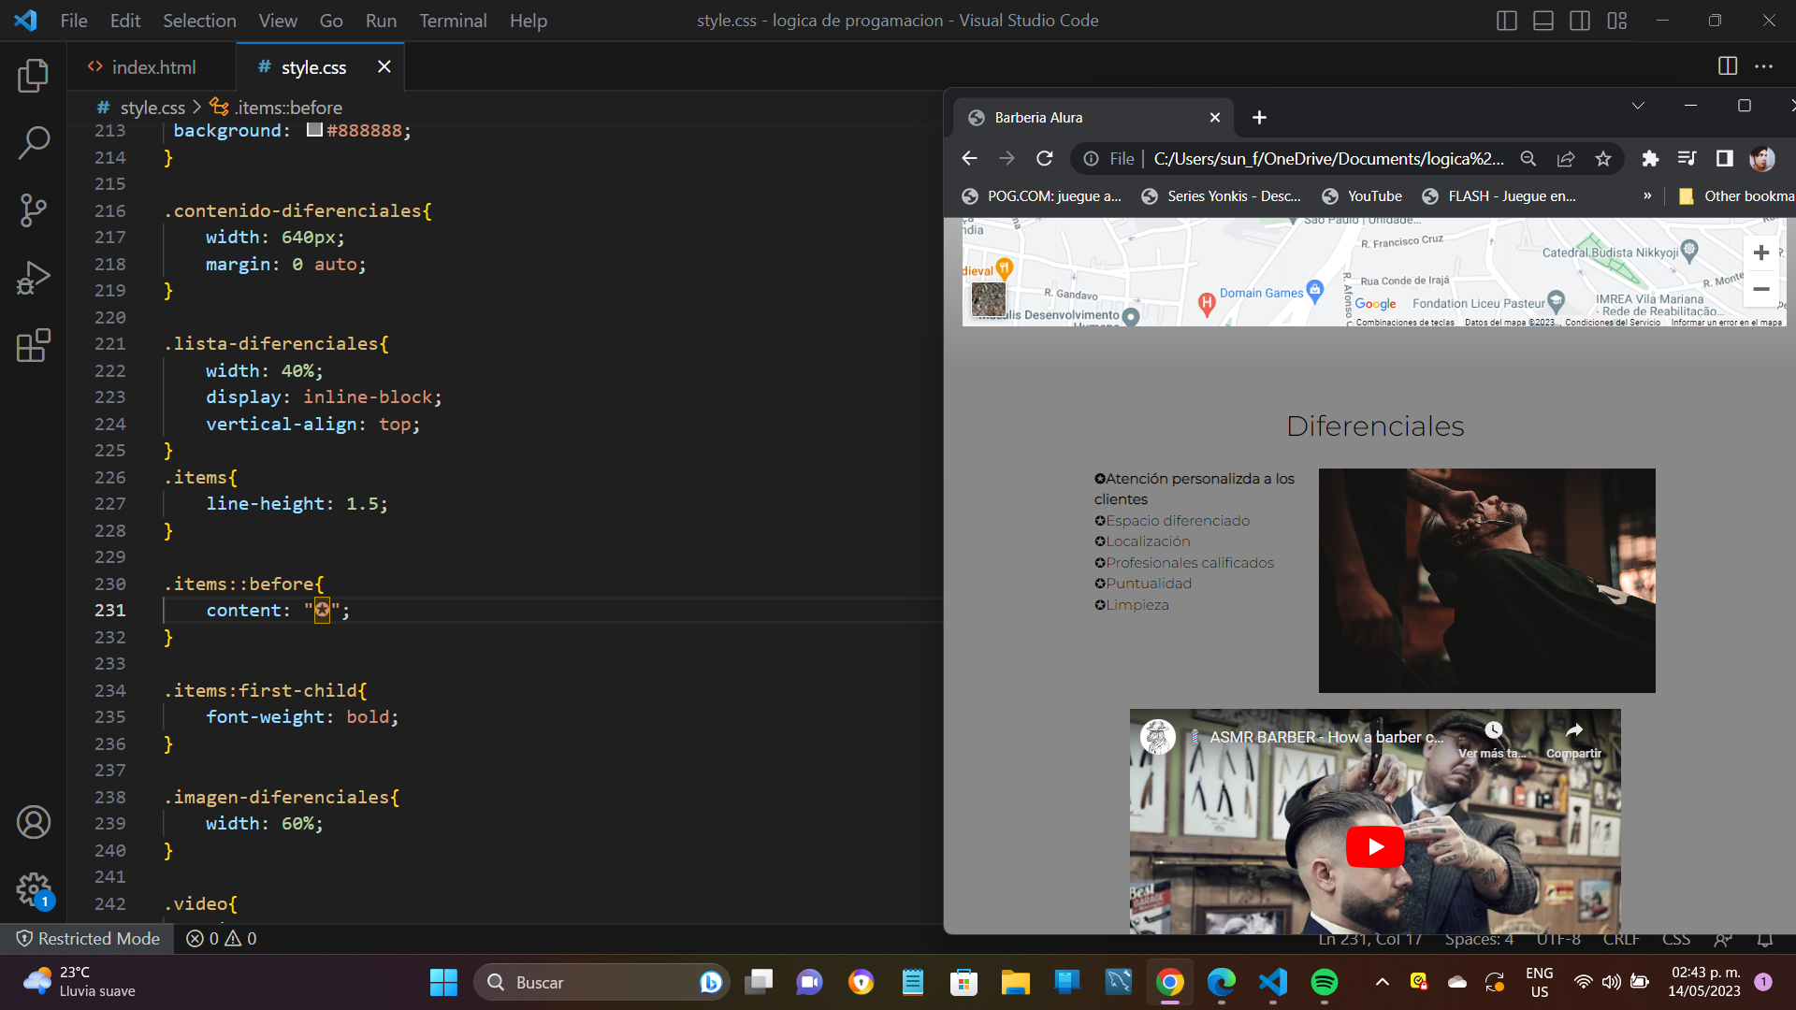
Task: Open the Explorer view in activity bar
Action: click(x=34, y=76)
